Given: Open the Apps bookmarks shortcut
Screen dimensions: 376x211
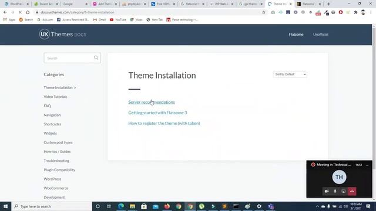Looking at the screenshot, I should (9, 19).
